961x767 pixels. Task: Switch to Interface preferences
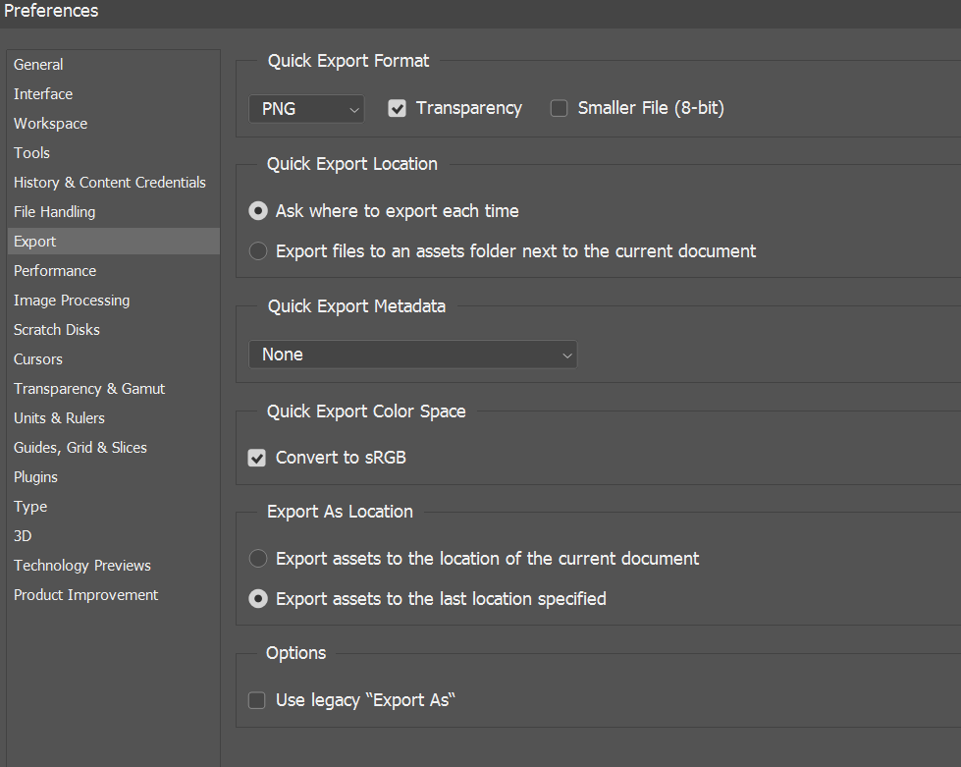click(x=43, y=94)
